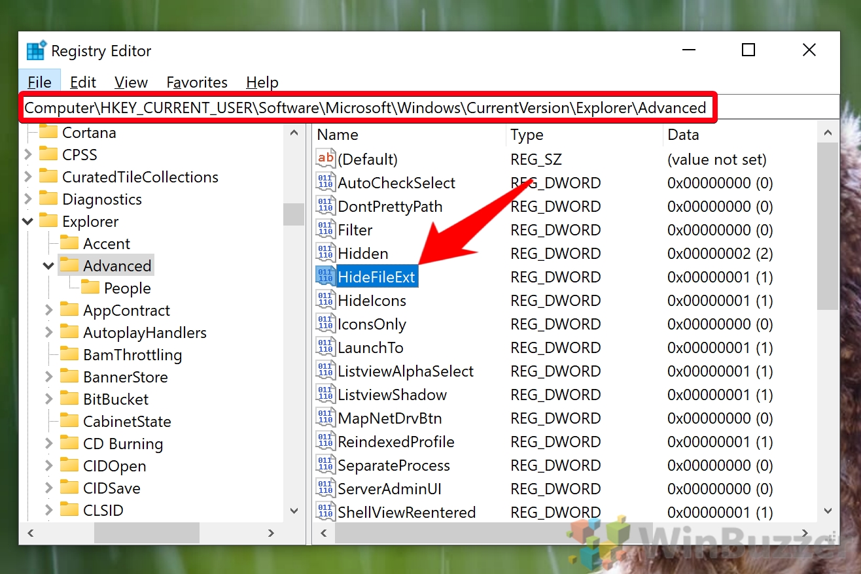Click the Registry Editor icon in the title bar
The image size is (861, 574).
coord(35,50)
